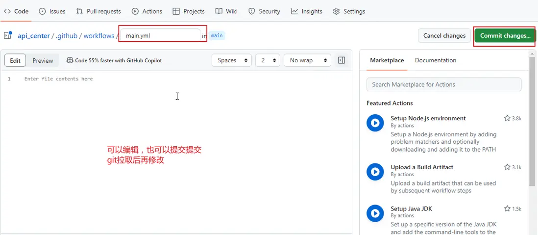Open Upload a Build Artifact action
The height and width of the screenshot is (235, 538).
(x=422, y=167)
